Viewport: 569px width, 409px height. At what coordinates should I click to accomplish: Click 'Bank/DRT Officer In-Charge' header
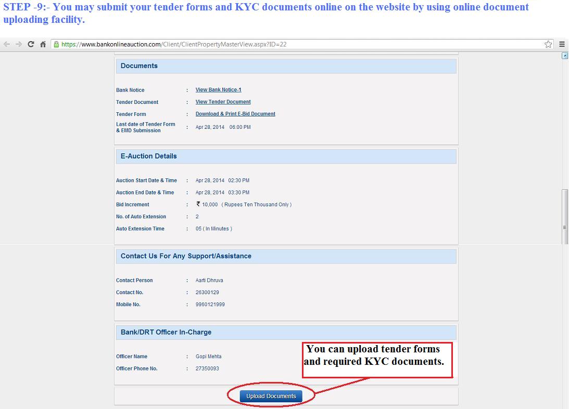[x=286, y=332]
